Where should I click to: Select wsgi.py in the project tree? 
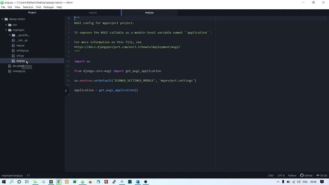[x=21, y=61]
